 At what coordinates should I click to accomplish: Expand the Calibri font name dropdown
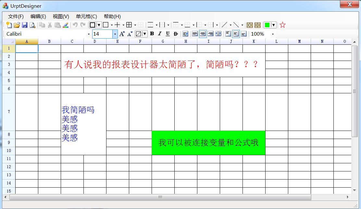[89, 34]
